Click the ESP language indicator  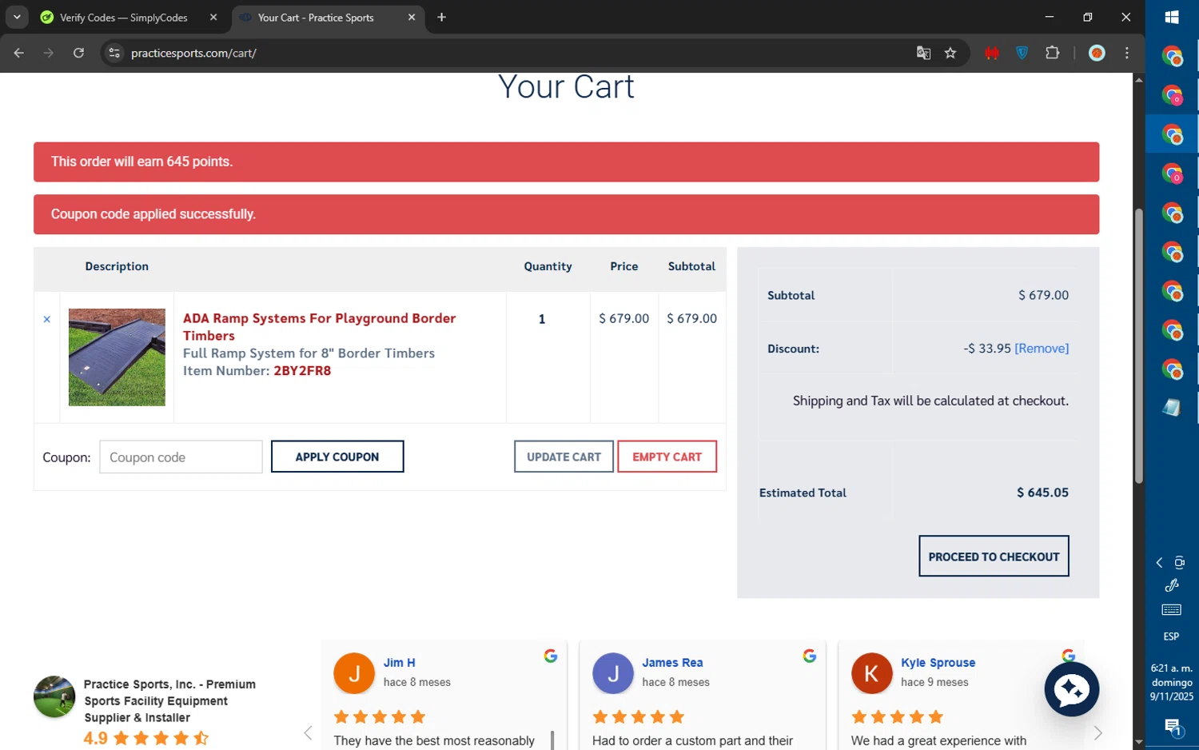[x=1171, y=636]
